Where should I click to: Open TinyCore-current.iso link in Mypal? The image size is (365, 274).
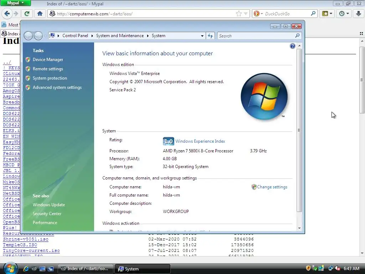click(x=31, y=251)
